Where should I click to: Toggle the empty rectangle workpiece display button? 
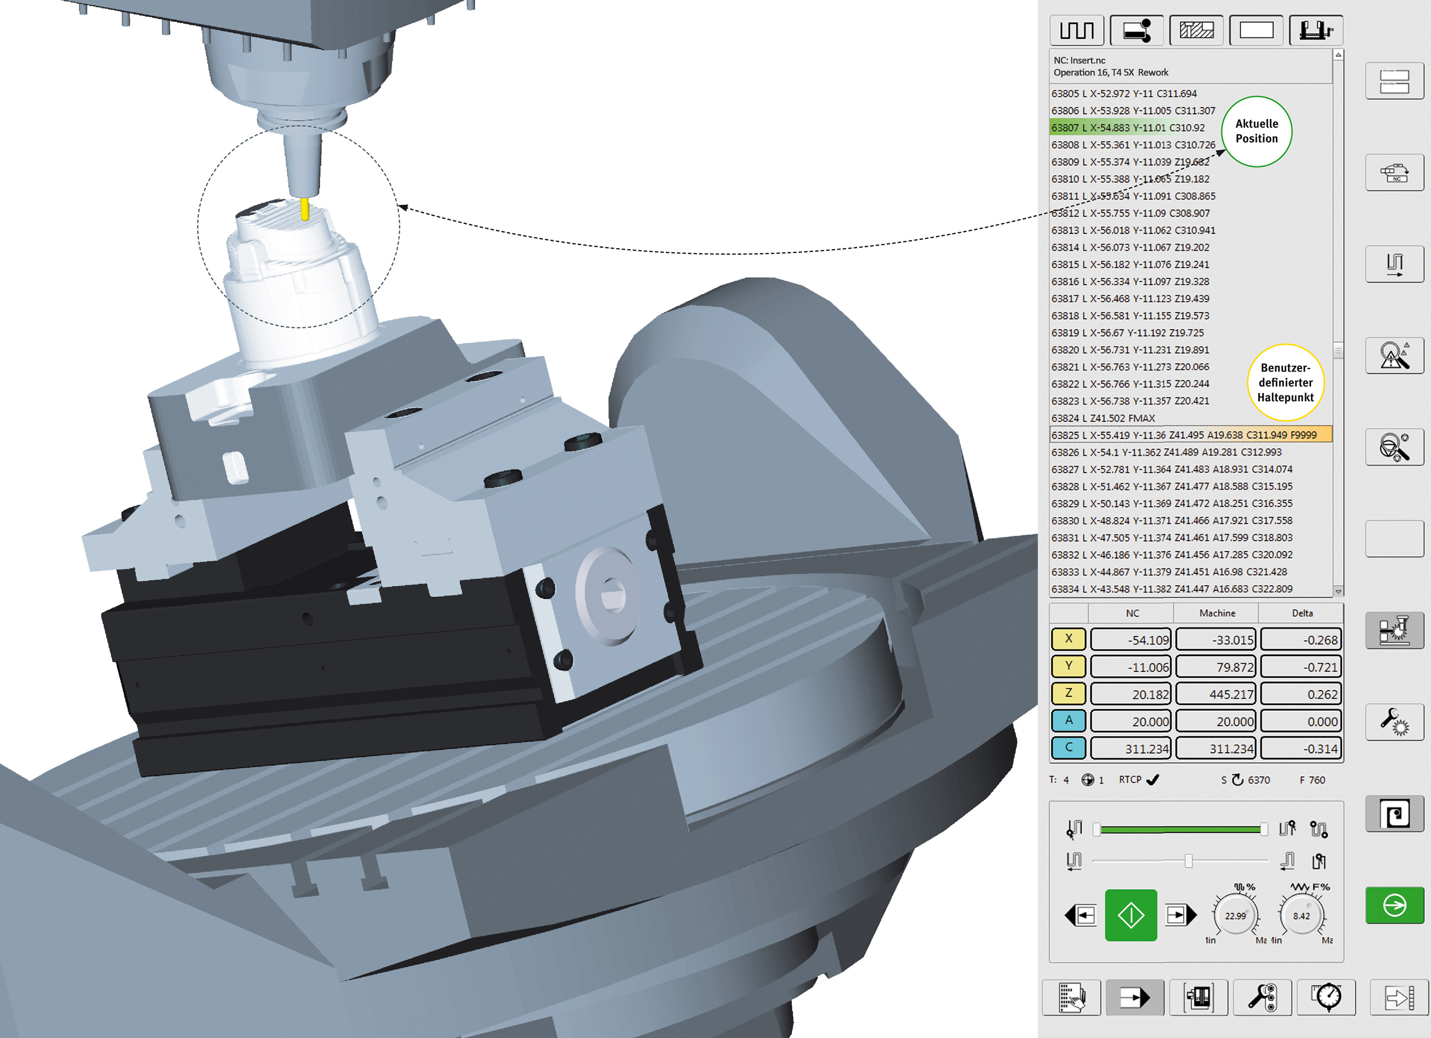[1255, 30]
